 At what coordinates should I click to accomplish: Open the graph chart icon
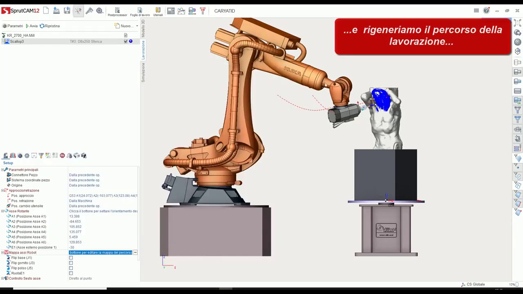click(x=181, y=11)
